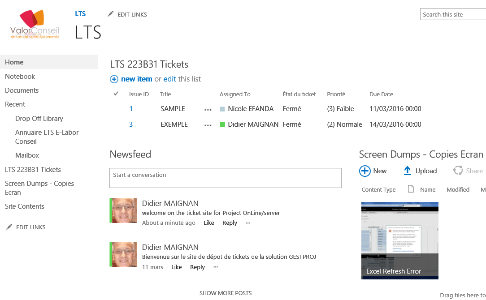Like the Bienvenue GESTPROJ post
Viewport: 486px width, 300px height.
[176, 267]
